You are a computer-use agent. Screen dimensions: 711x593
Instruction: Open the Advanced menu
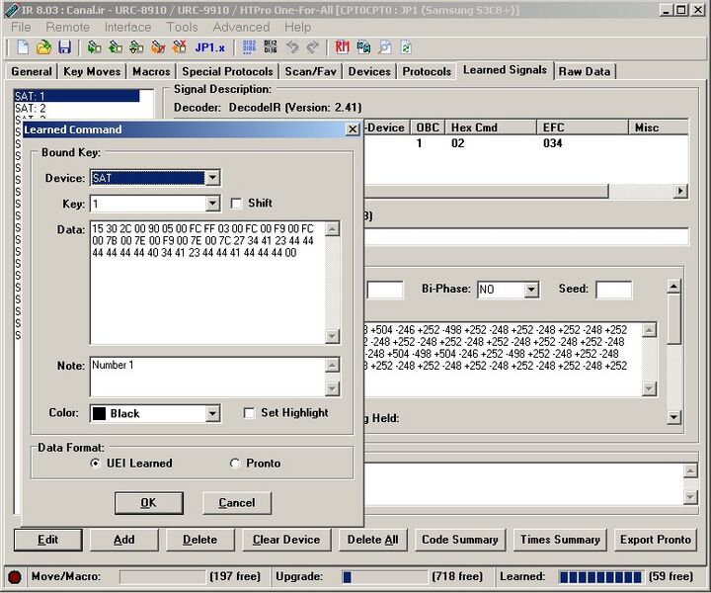tap(241, 28)
